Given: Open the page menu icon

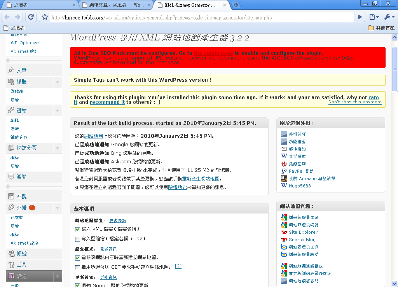Looking at the screenshot, I should (374, 17).
